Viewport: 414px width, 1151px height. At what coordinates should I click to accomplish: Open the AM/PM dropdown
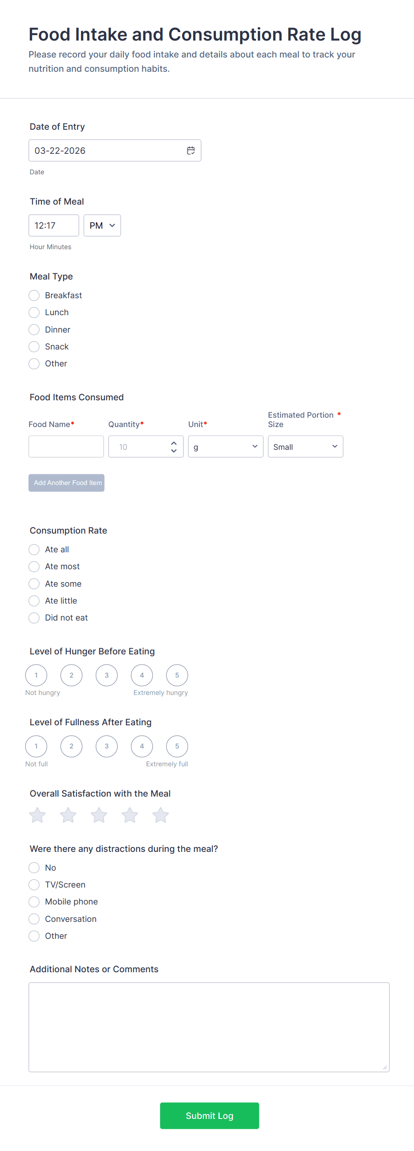(x=102, y=226)
